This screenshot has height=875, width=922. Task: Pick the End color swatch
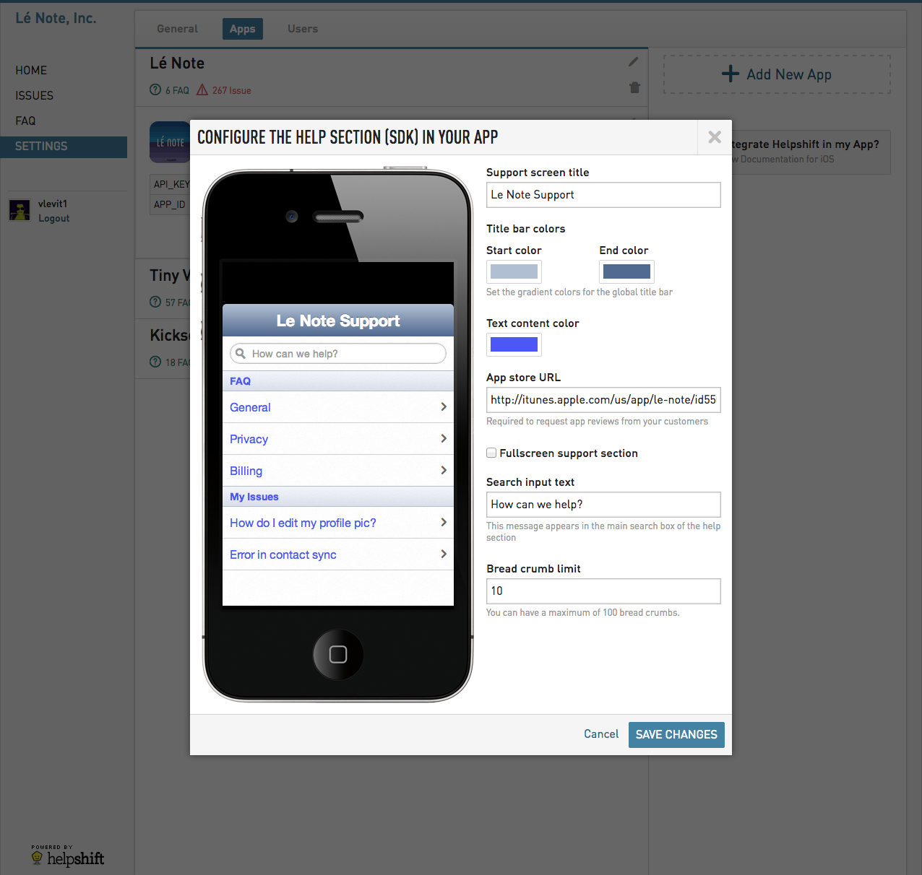pyautogui.click(x=626, y=271)
